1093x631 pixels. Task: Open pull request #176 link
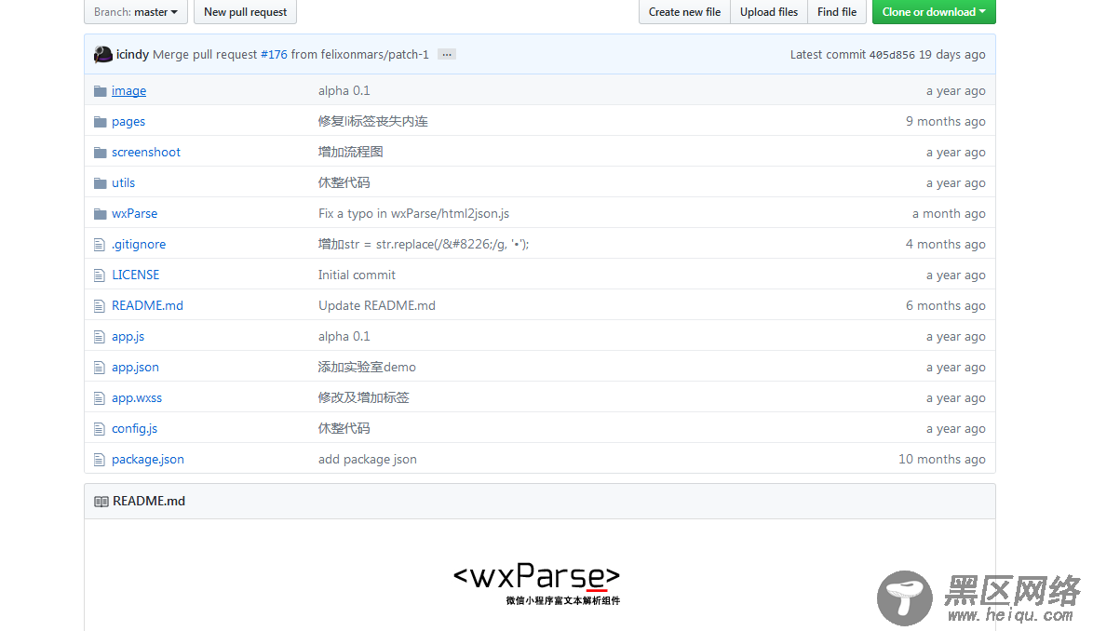[274, 54]
